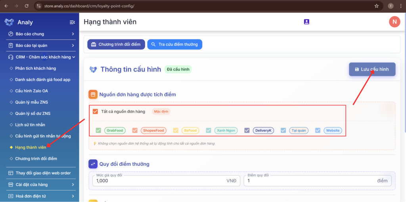Image resolution: width=406 pixels, height=202 pixels.
Task: Click the purple user profile icon in header
Action: click(306, 22)
